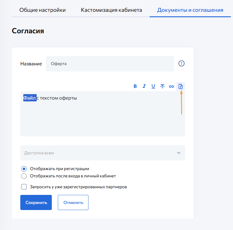Toggle italic formatting in the editor
Image resolution: width=233 pixels, height=230 pixels.
point(144,86)
